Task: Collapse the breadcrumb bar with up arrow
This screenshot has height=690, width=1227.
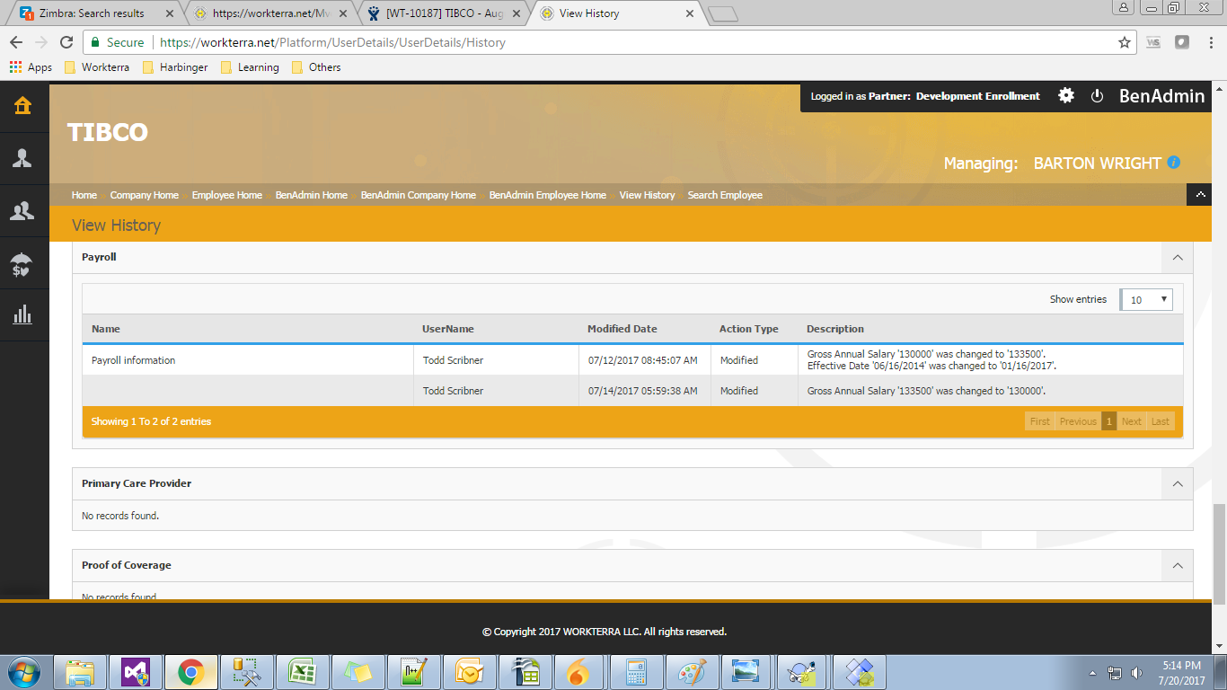Action: tap(1201, 195)
